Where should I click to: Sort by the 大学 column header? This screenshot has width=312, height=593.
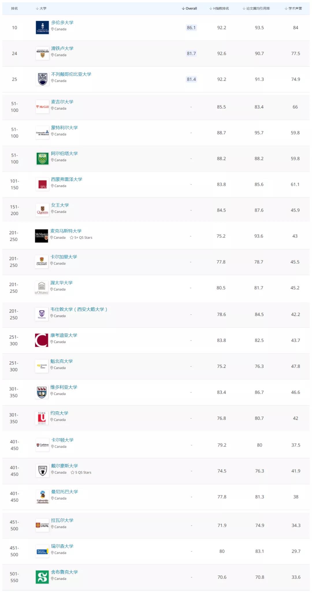pos(41,8)
